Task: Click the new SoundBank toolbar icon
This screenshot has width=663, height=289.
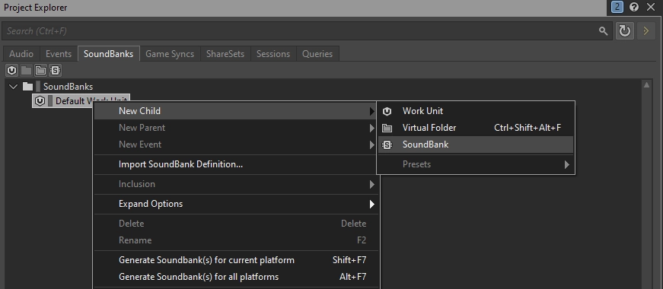Action: [55, 70]
